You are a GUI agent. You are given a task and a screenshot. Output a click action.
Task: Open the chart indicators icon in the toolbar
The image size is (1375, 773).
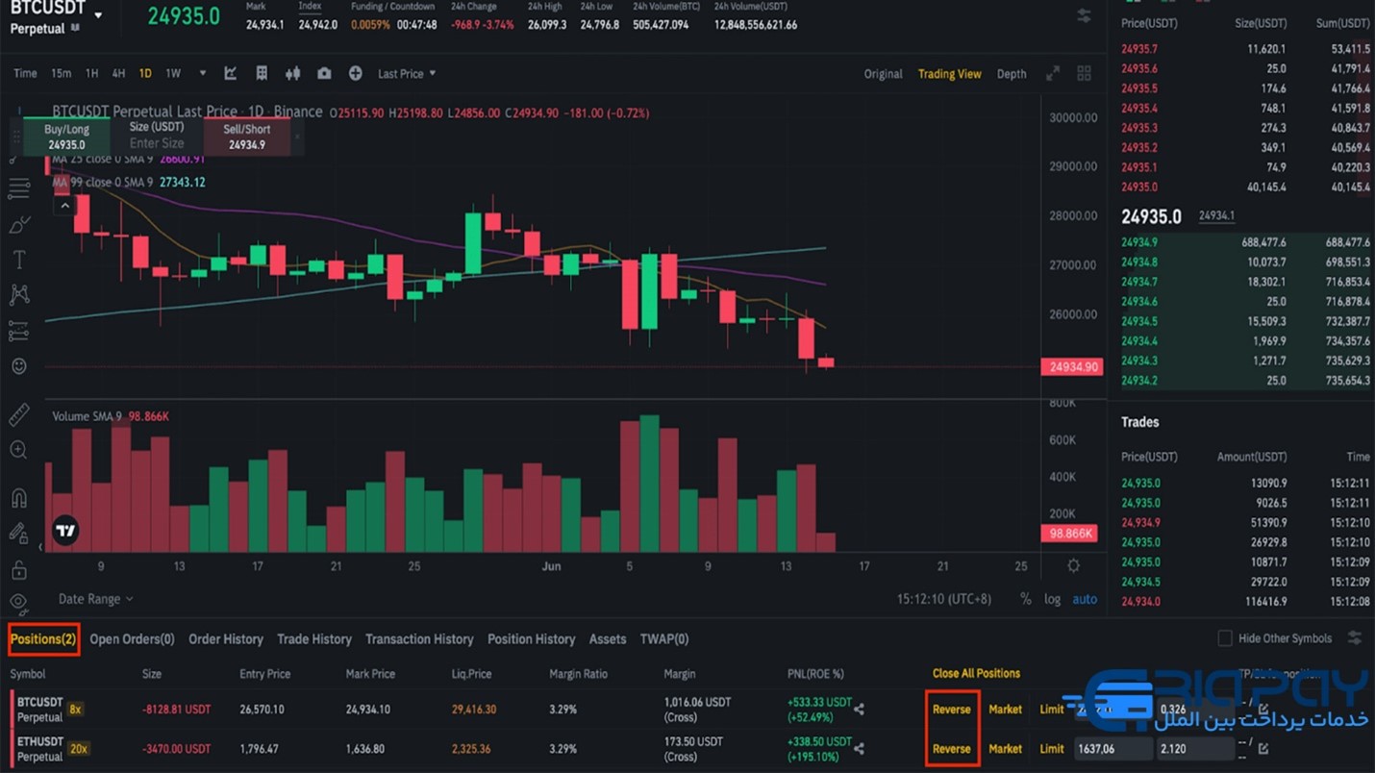231,73
